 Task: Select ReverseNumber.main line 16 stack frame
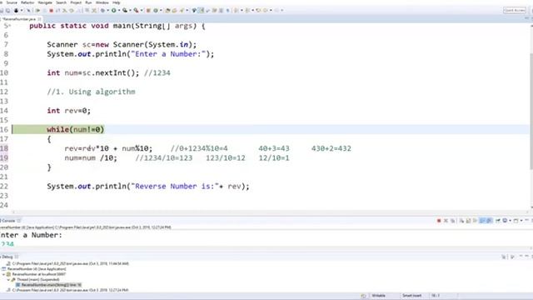(x=49, y=285)
